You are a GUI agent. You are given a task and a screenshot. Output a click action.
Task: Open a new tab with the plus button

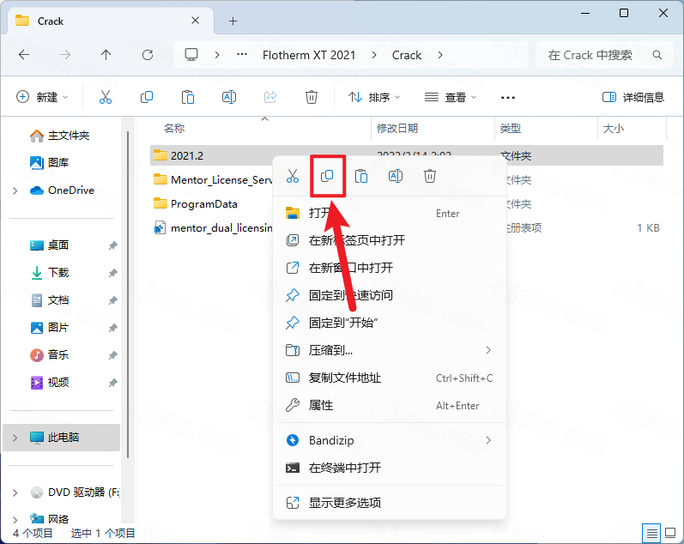[233, 21]
